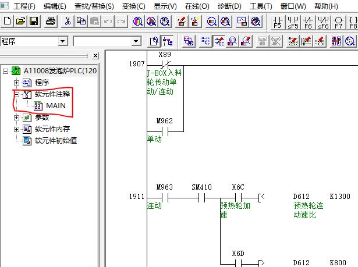
Task: Insert coil with F7 button
Action: pos(338,22)
